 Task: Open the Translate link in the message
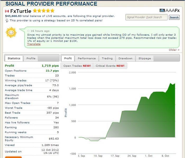tap(34, 44)
